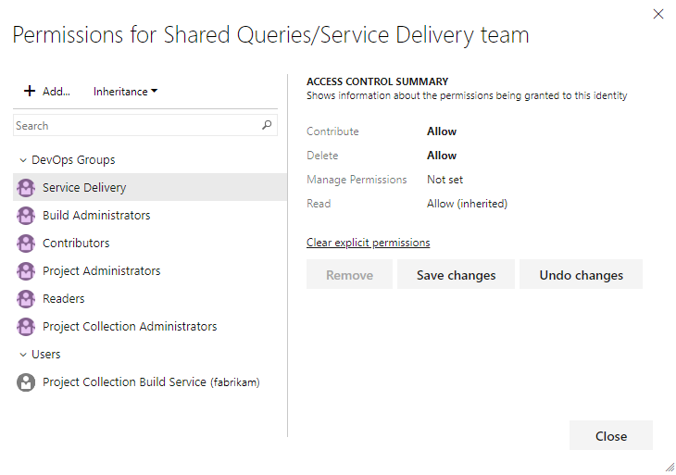Open the Inheritance dropdown
Image resolution: width=676 pixels, height=475 pixels.
125,92
